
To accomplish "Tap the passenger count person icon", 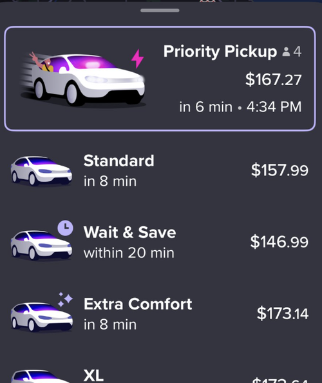I will 286,52.
